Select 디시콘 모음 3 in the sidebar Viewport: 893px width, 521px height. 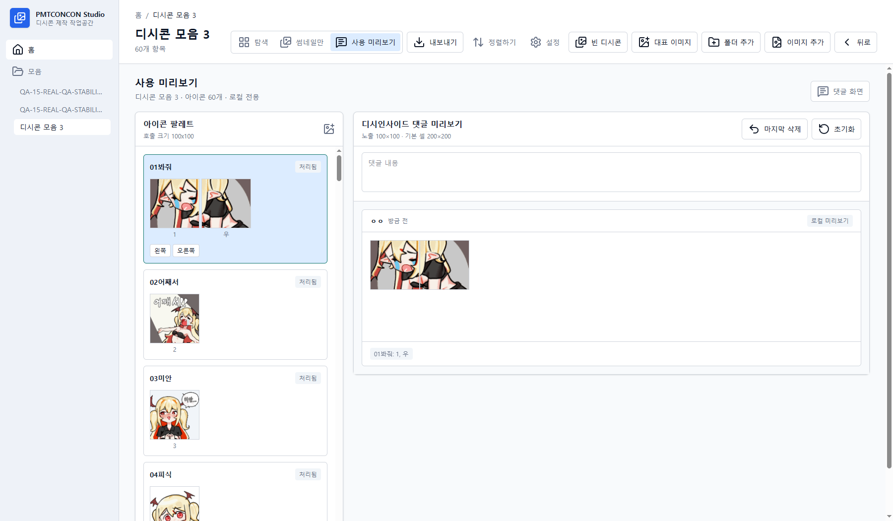62,127
